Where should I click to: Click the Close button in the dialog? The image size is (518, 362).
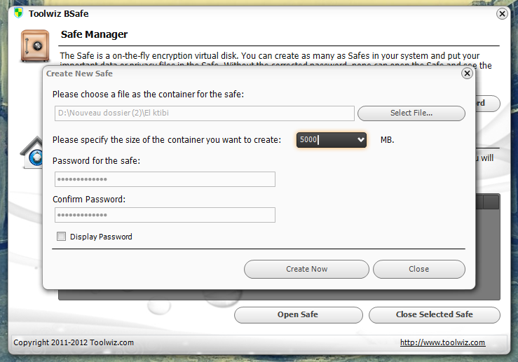[x=419, y=270]
